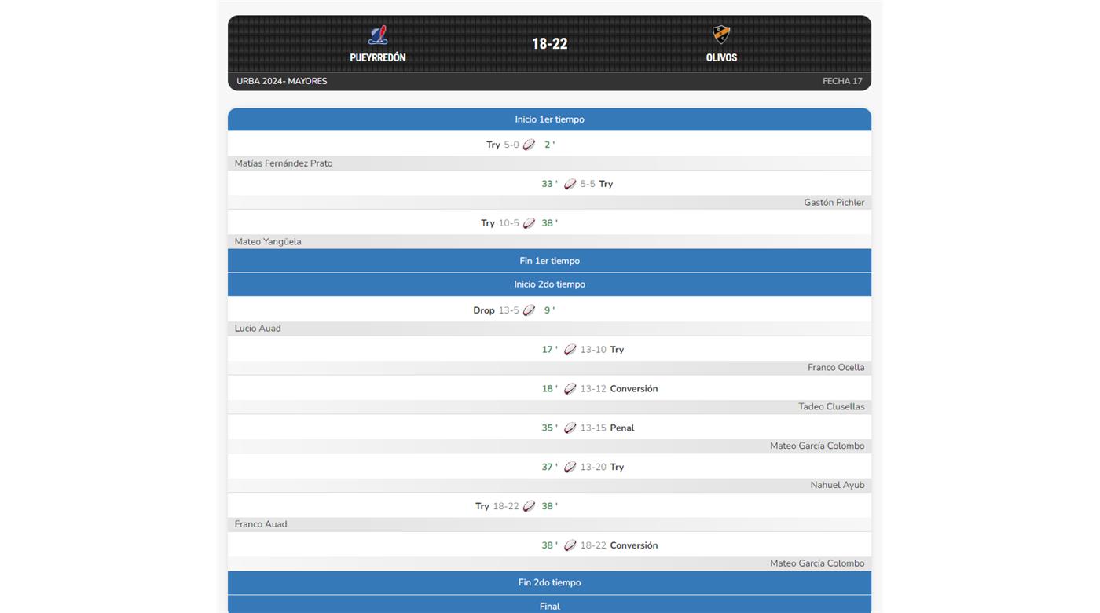Viewport: 1100px width, 613px height.
Task: Open the Inicio 1er tiempo section header
Action: coord(549,119)
